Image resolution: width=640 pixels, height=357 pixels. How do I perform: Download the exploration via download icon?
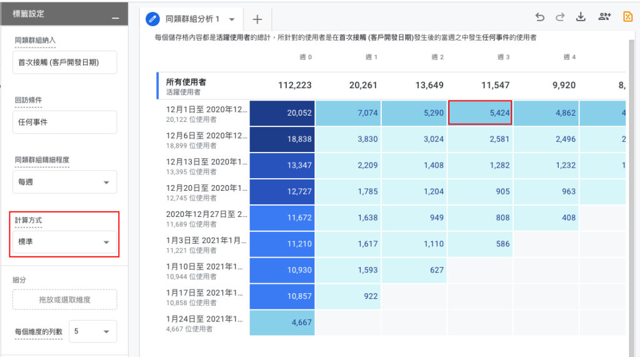pyautogui.click(x=581, y=17)
